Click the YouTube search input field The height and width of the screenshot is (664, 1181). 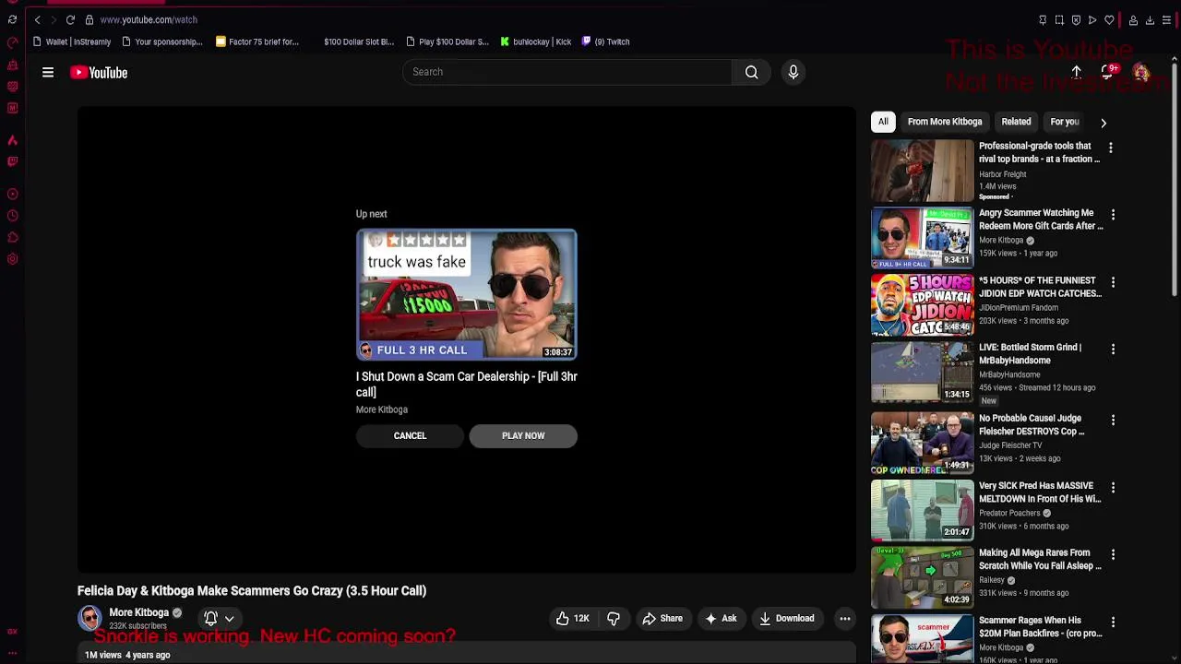point(567,72)
